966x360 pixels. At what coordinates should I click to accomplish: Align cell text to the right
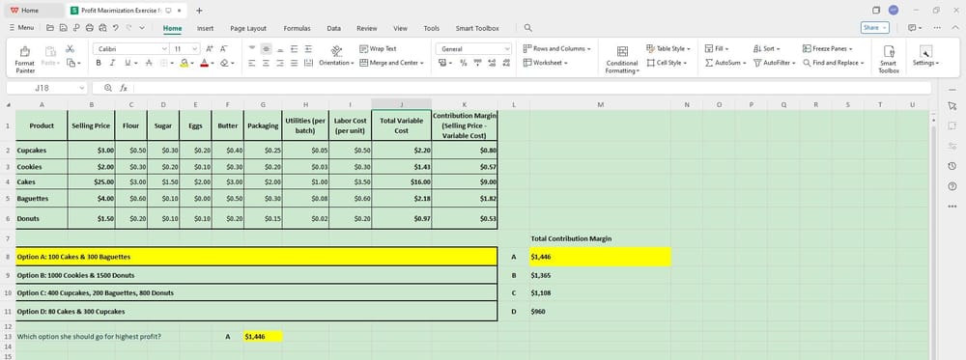[280, 63]
